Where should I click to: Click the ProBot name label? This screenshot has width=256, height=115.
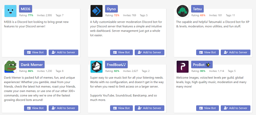[x=202, y=65]
